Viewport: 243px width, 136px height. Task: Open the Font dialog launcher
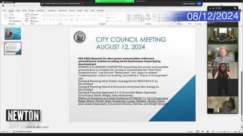point(80,24)
